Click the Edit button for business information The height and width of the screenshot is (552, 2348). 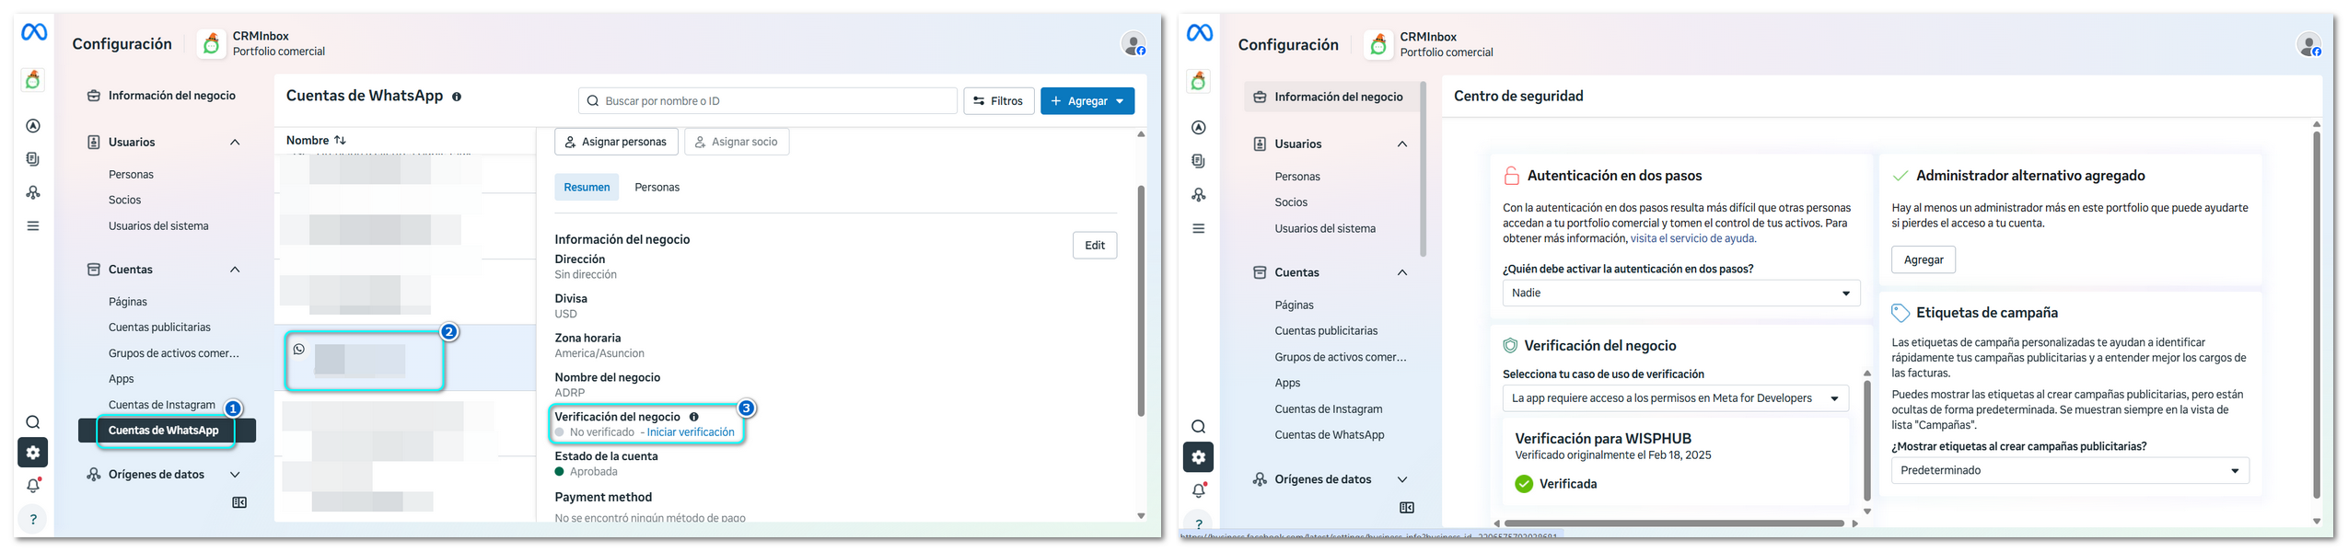[1094, 246]
